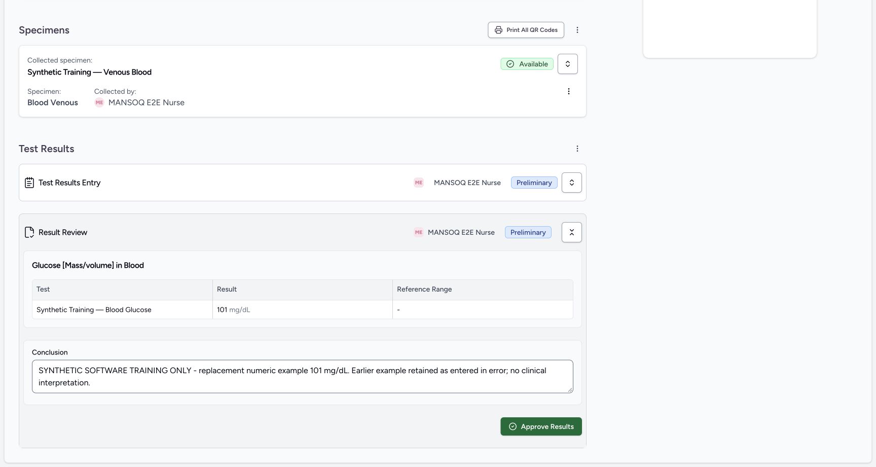Click the Specimens section heading
Image resolution: width=876 pixels, height=467 pixels.
[x=44, y=30]
